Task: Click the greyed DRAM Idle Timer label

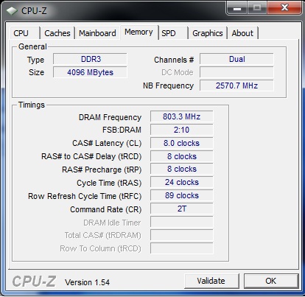Action: click(x=112, y=223)
